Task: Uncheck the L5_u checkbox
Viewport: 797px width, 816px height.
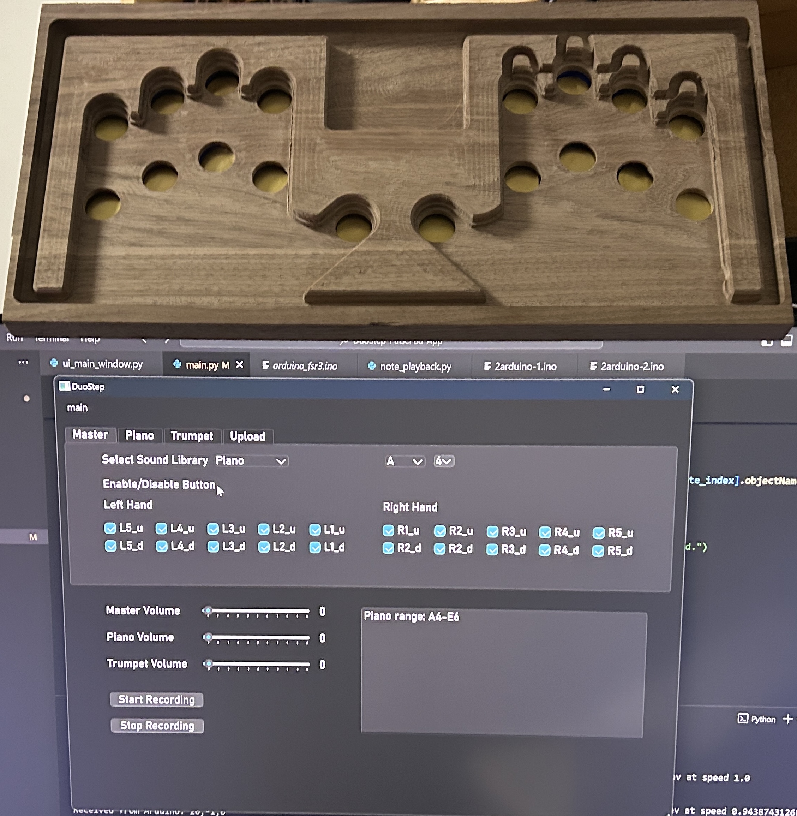Action: tap(110, 528)
